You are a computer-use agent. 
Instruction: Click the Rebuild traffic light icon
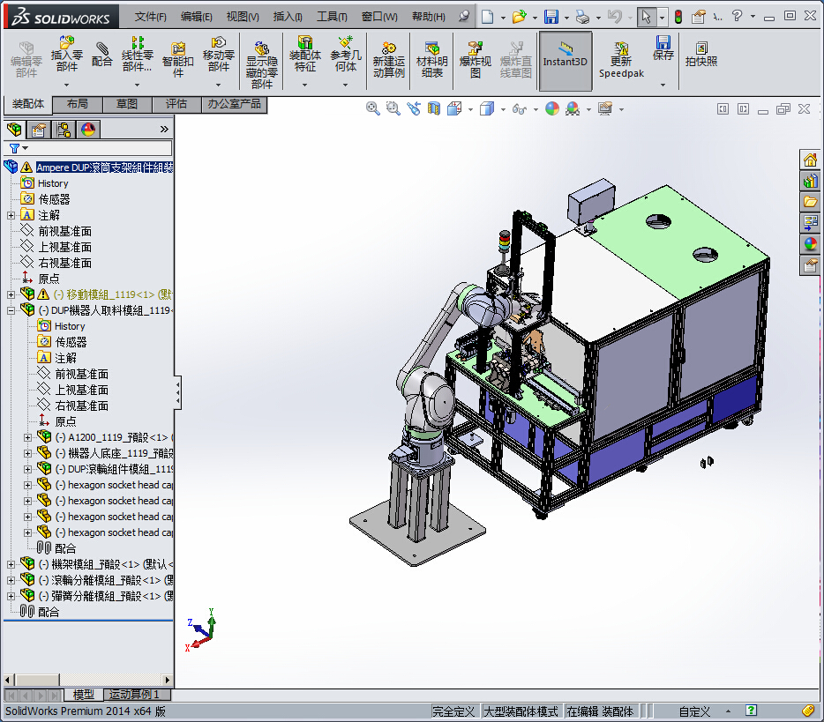click(678, 17)
